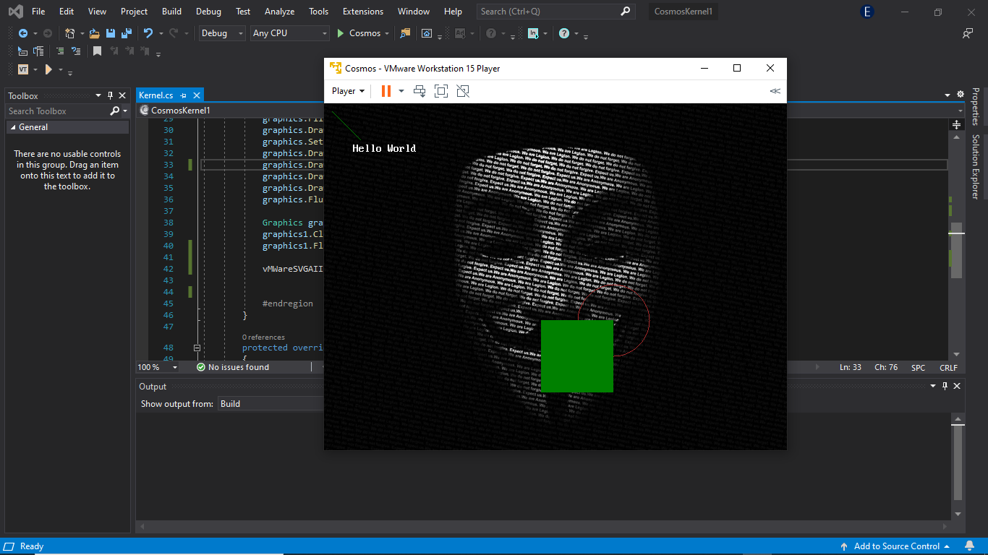Open the Debug configuration dropdown

(221, 33)
